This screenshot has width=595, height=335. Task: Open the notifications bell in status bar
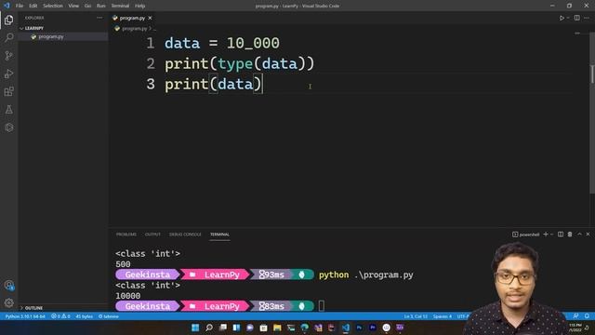587,316
